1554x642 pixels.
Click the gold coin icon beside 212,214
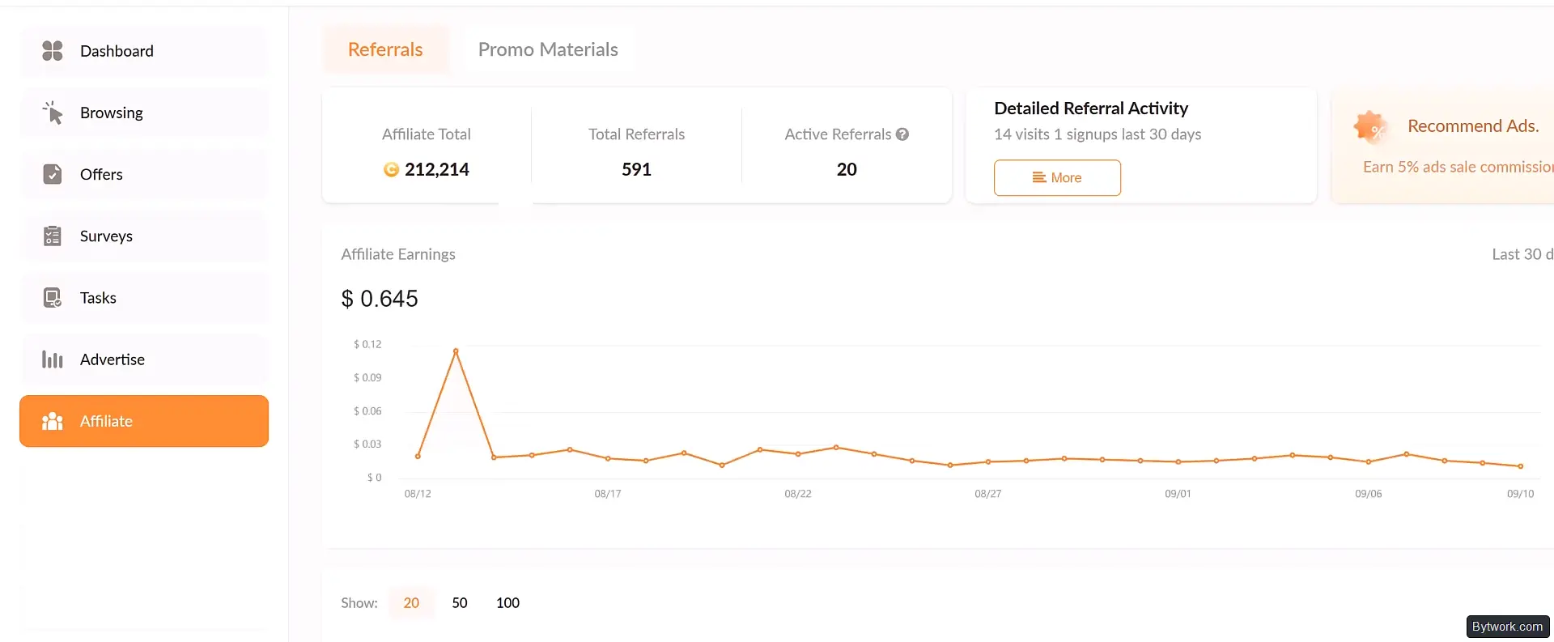coord(391,169)
